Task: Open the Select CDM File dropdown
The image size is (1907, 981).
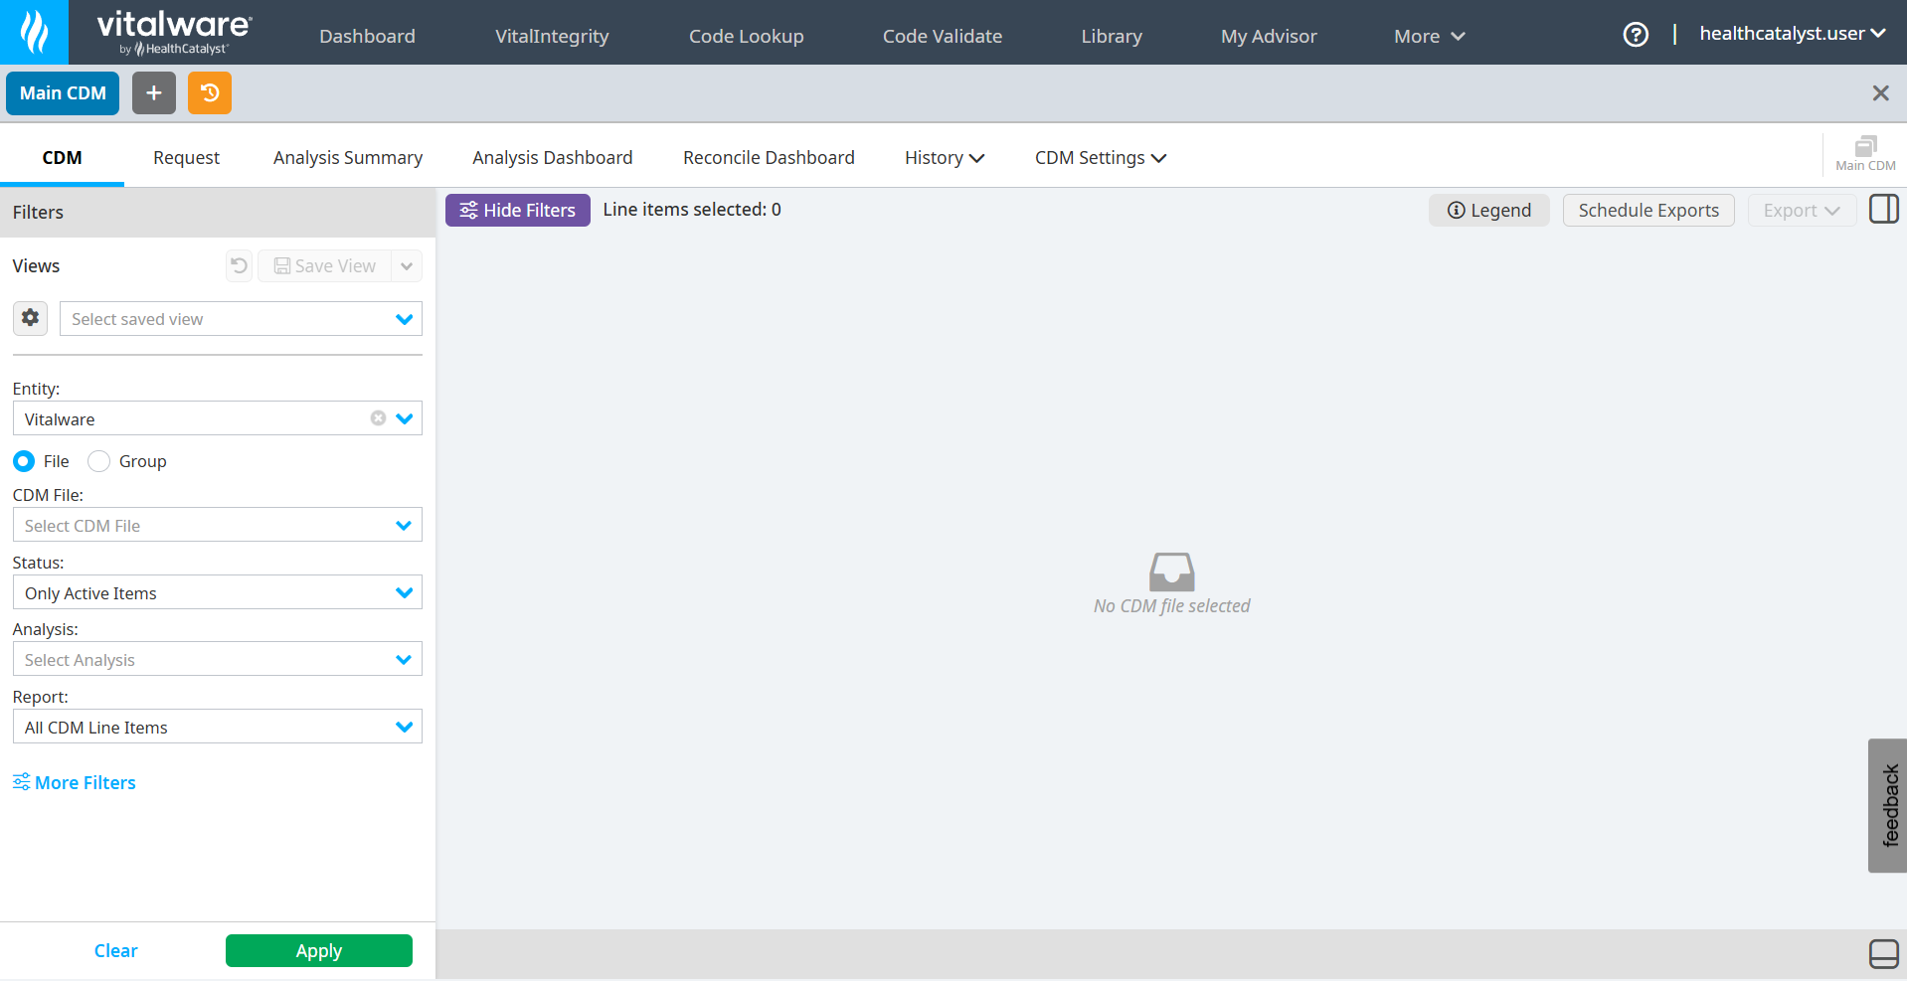Action: click(x=217, y=525)
